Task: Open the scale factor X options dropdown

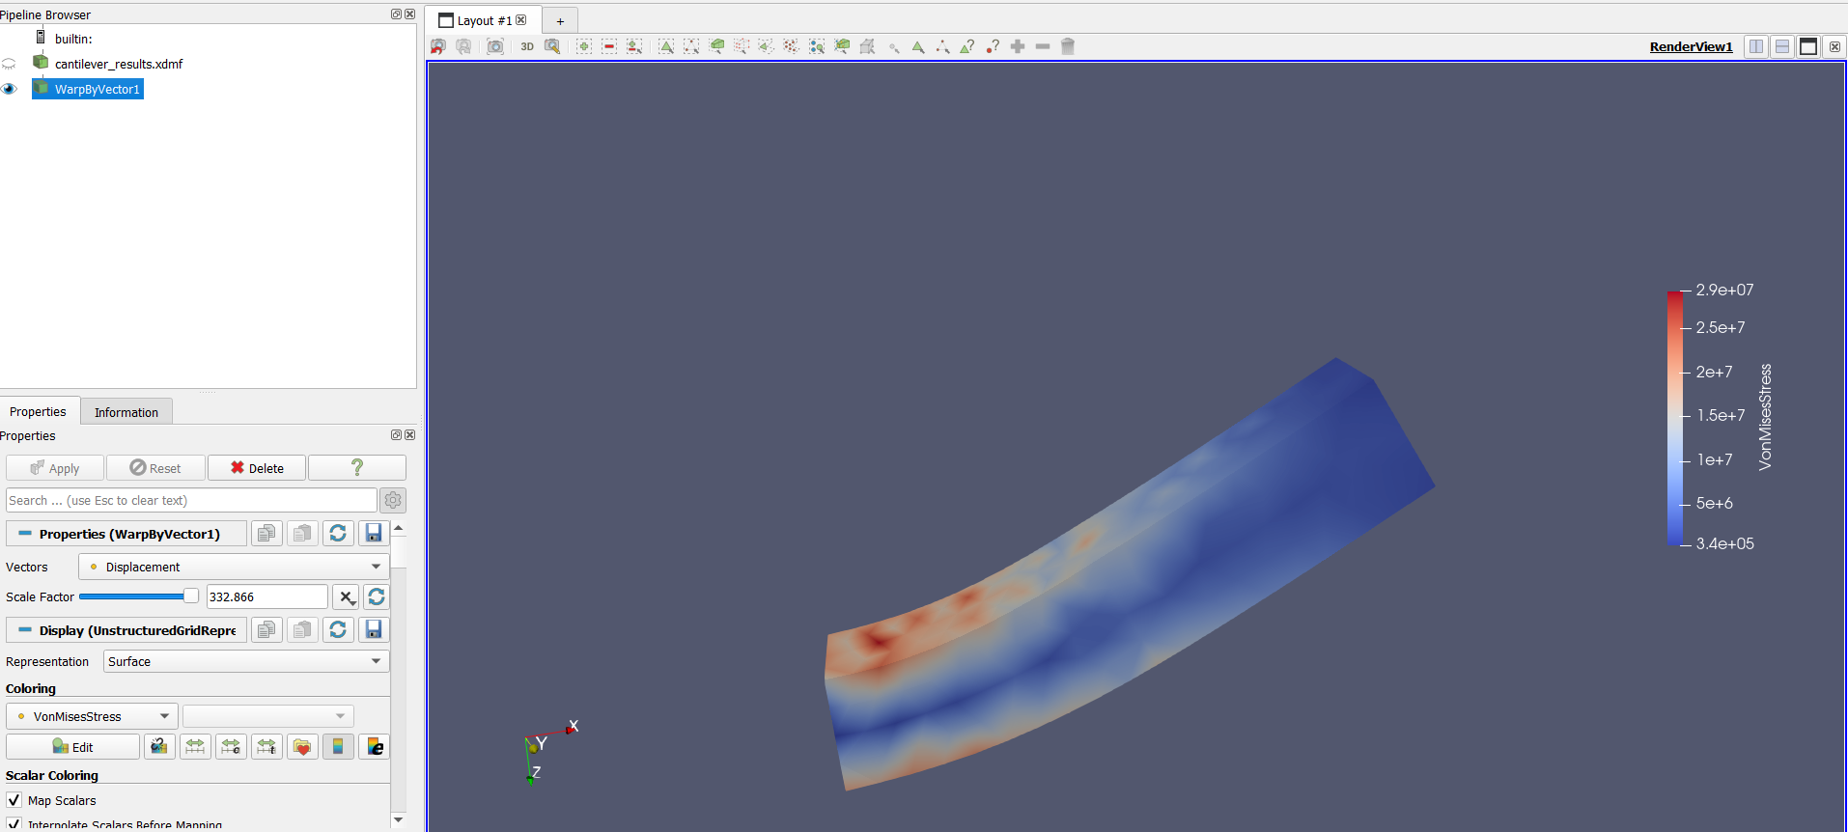Action: pos(346,596)
